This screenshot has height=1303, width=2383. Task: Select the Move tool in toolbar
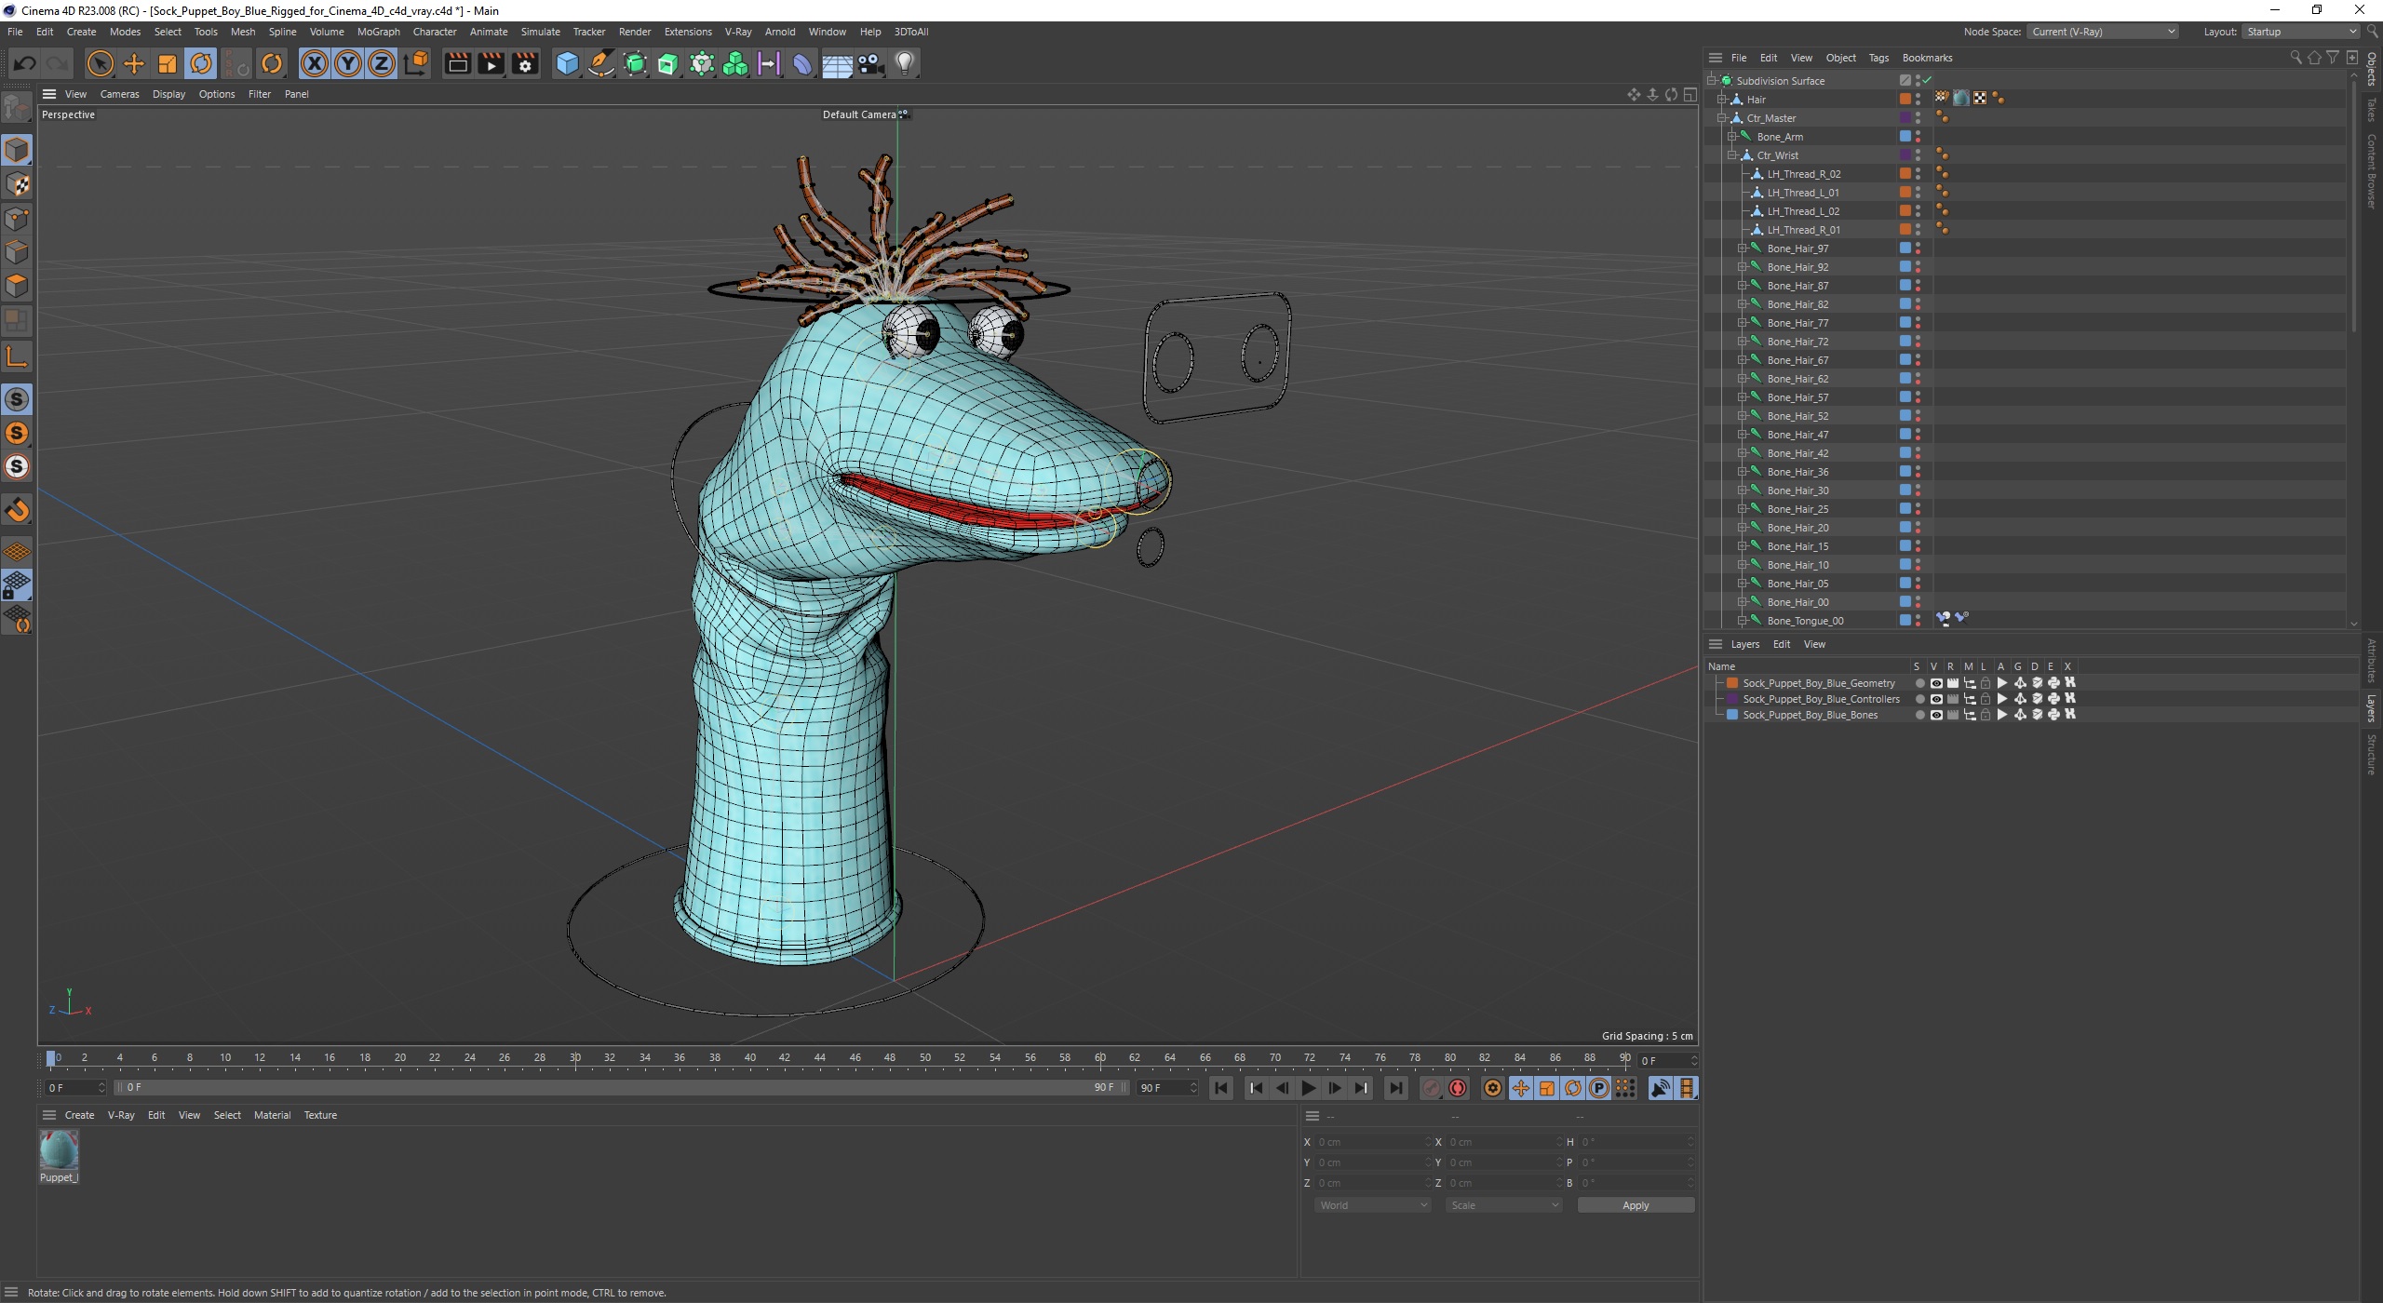pos(133,62)
